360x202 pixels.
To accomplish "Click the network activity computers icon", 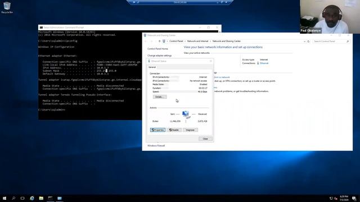I will (x=186, y=114).
